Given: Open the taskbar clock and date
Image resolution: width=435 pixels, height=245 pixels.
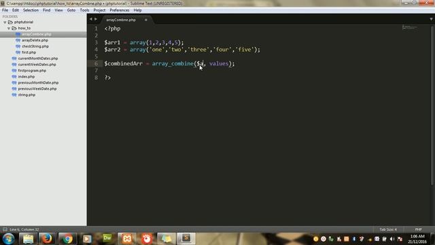Looking at the screenshot, I should 417,239.
